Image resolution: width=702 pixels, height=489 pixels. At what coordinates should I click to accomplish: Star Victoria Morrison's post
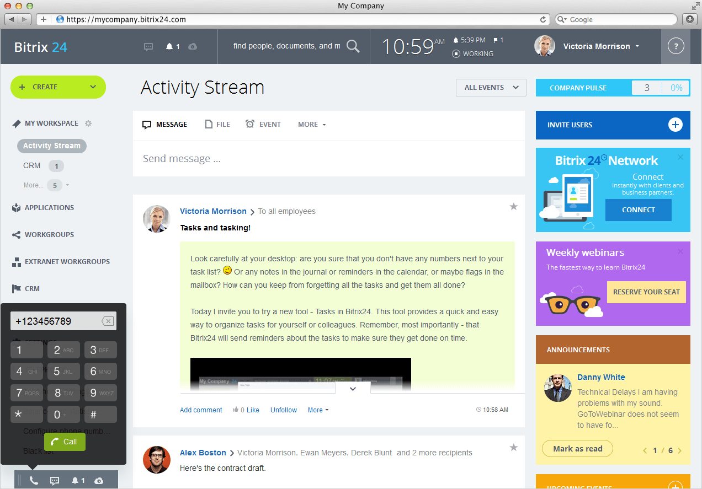pos(514,206)
